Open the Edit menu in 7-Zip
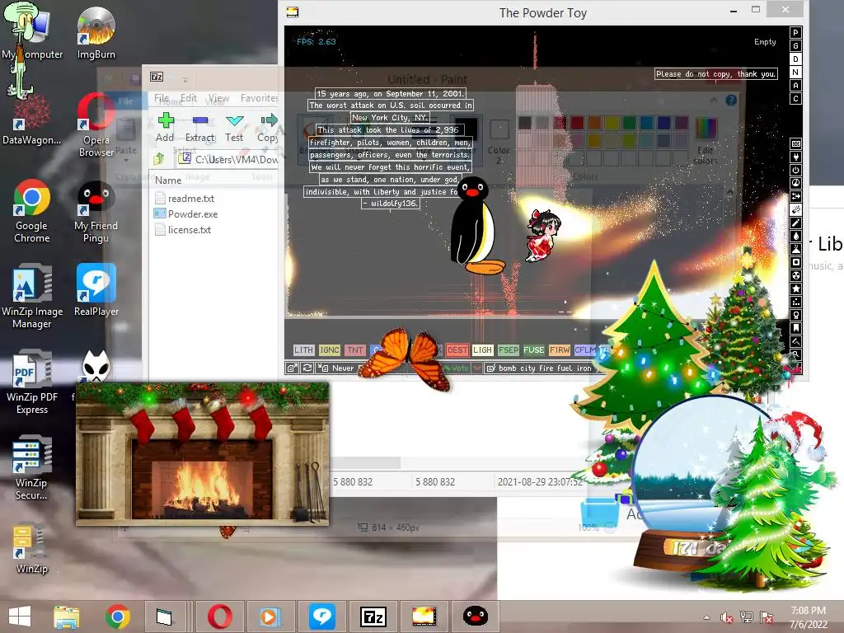Screen dimensions: 844x633 [189, 98]
